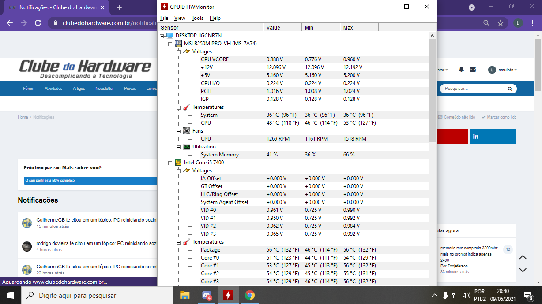Reload the Clube do Hardware page in Chrome

(x=38, y=23)
